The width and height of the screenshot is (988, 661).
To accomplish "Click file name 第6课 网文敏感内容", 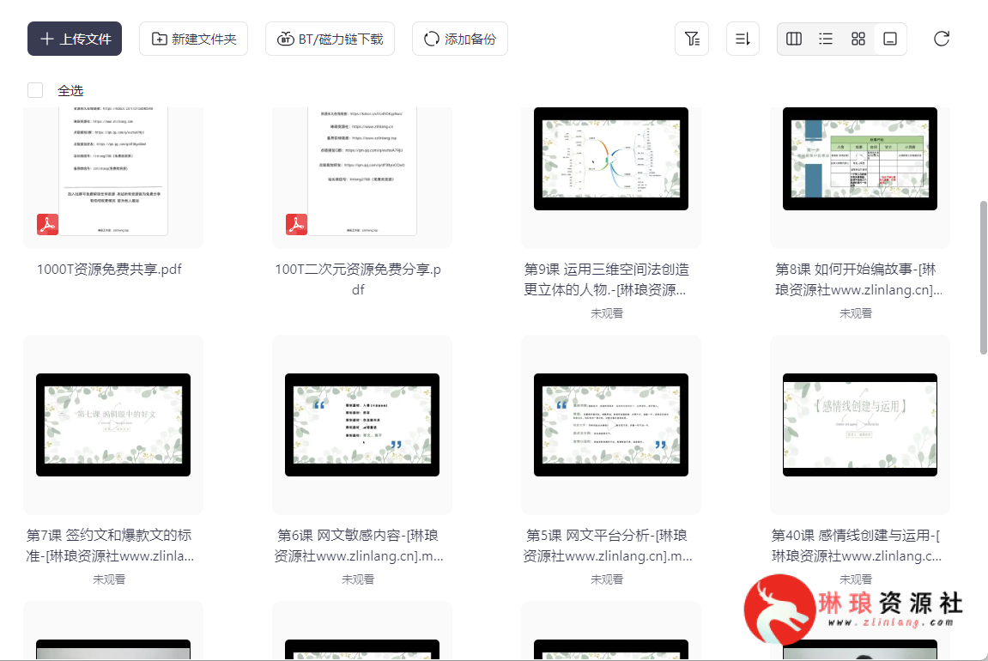I will [358, 545].
